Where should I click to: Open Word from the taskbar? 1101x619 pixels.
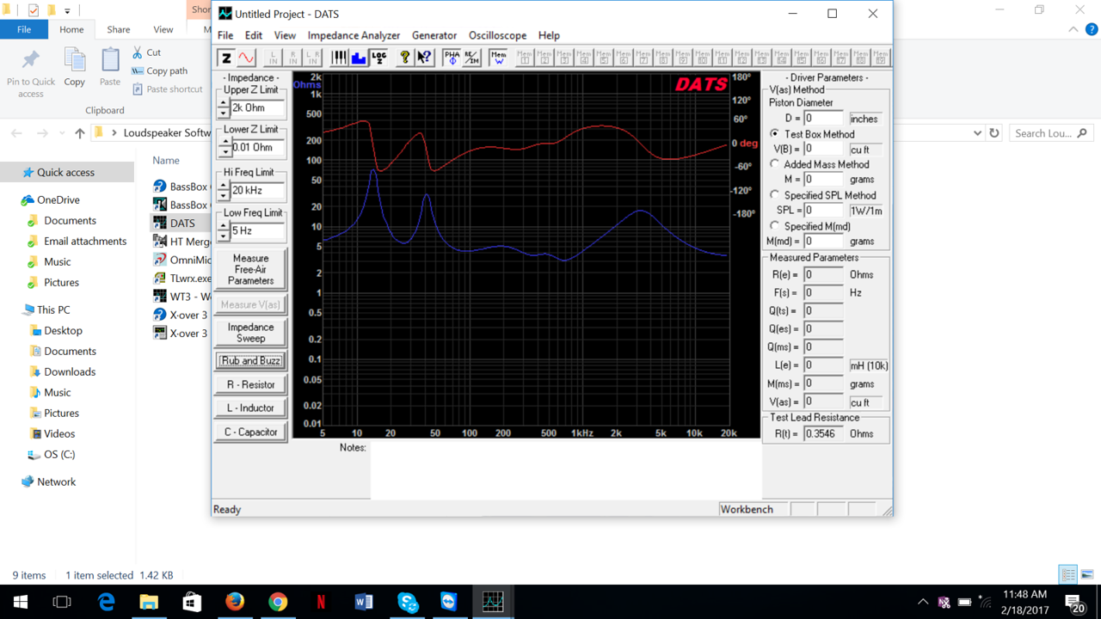364,602
